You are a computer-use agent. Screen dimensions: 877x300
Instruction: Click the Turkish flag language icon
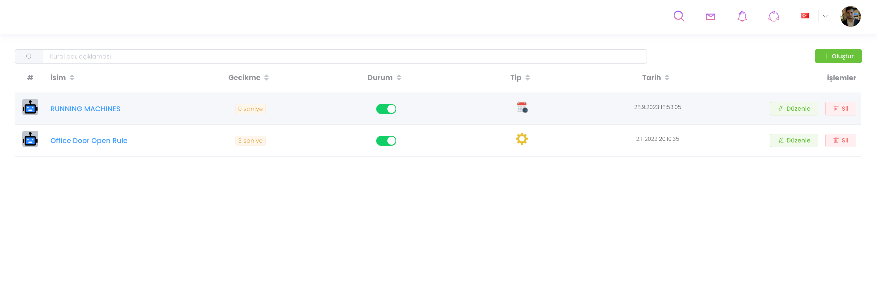point(804,16)
